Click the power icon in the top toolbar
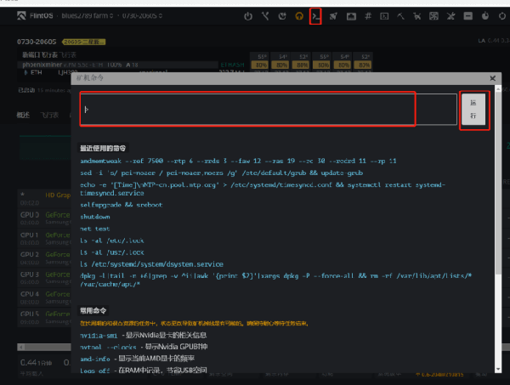 tap(248, 16)
